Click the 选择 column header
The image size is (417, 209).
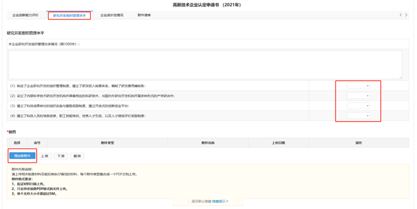[17, 143]
